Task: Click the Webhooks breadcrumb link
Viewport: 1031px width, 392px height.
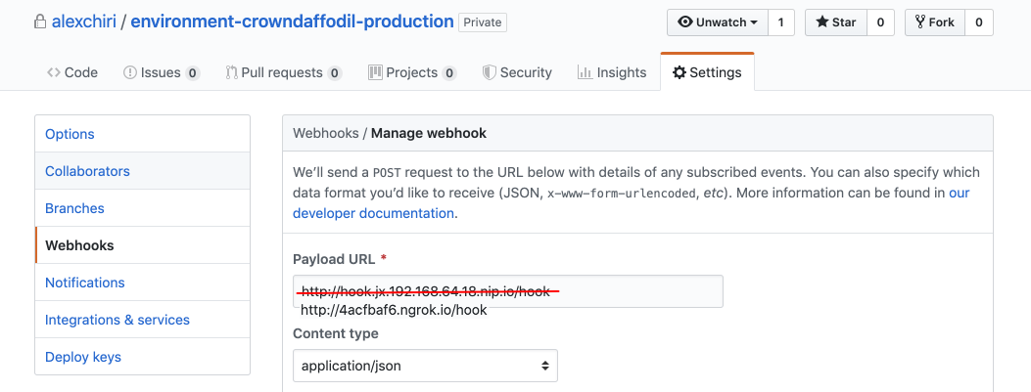Action: [325, 133]
